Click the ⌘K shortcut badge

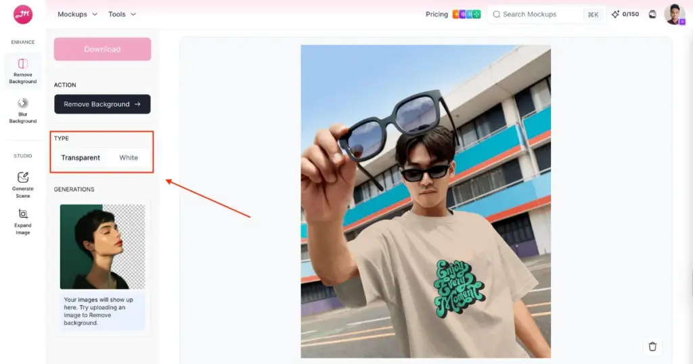click(x=593, y=15)
